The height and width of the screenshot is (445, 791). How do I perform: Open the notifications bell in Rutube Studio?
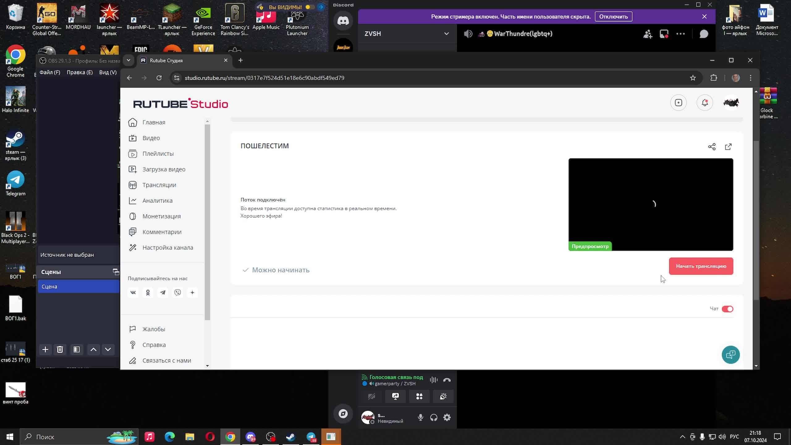click(704, 103)
